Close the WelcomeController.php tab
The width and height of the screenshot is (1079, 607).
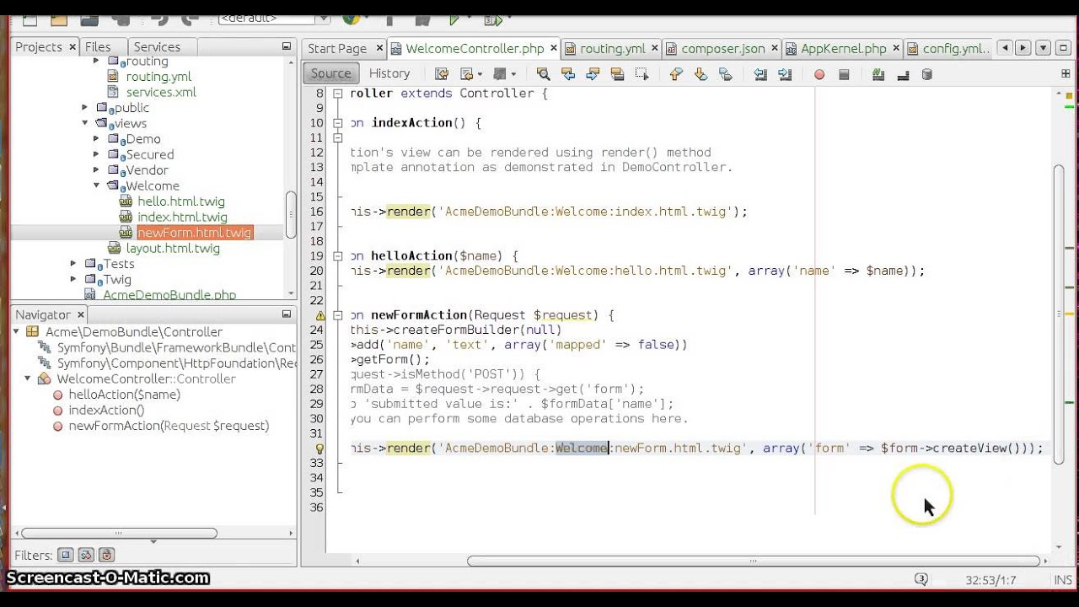click(x=553, y=49)
